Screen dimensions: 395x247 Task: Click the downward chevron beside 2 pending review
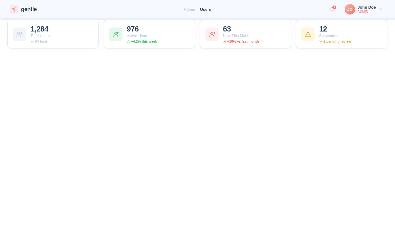[x=321, y=41]
